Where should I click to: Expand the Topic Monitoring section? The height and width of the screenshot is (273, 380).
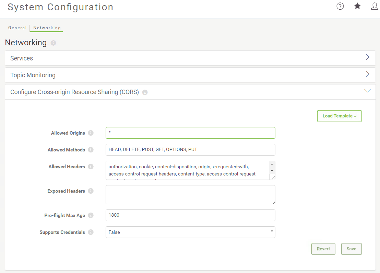click(190, 75)
